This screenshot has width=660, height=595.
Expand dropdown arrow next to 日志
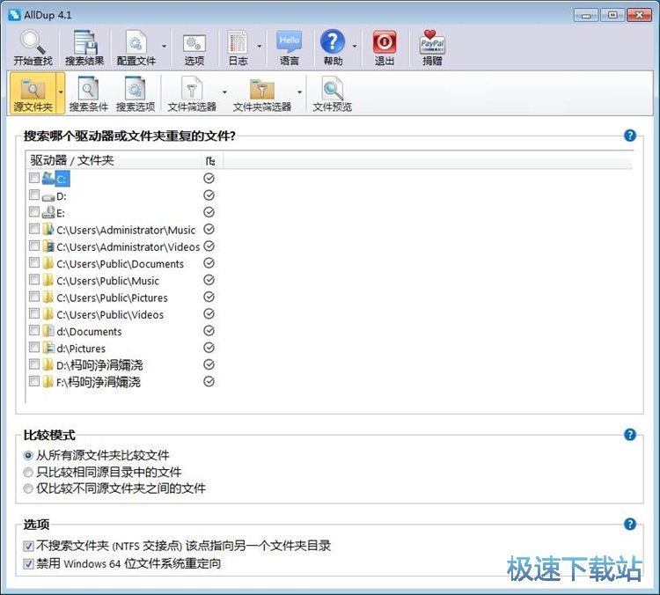260,47
